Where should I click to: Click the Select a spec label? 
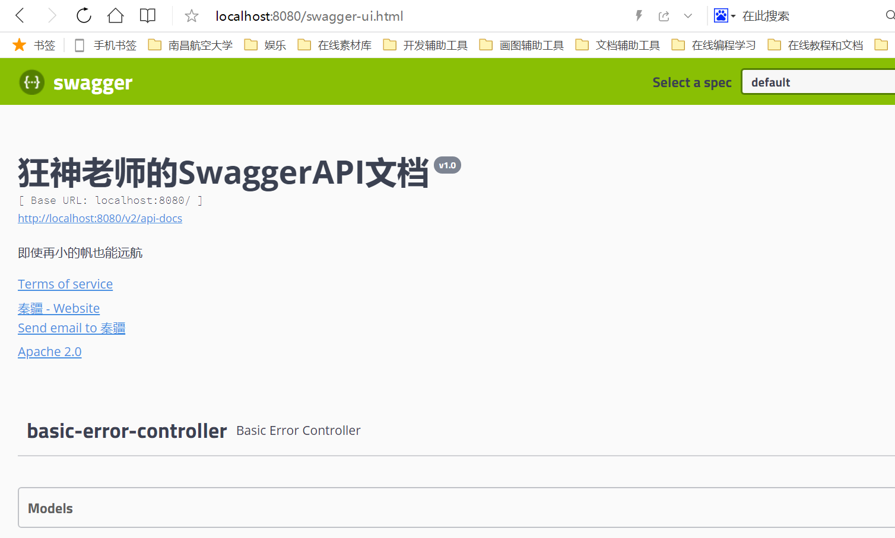click(692, 82)
